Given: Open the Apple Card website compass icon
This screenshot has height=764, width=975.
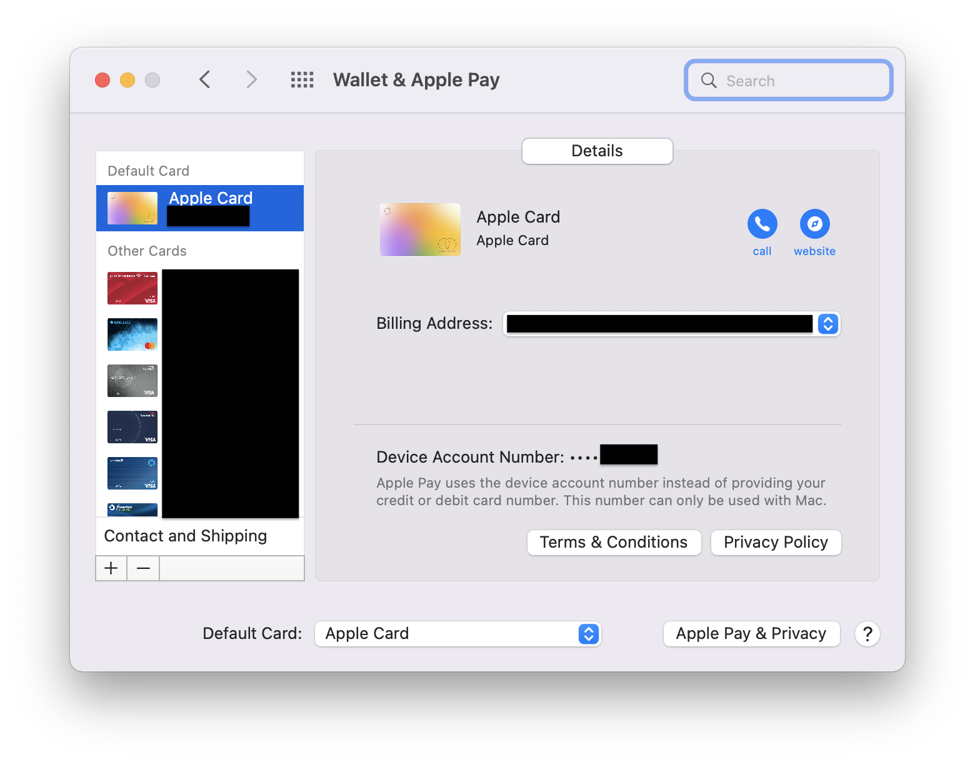Looking at the screenshot, I should pyautogui.click(x=814, y=224).
